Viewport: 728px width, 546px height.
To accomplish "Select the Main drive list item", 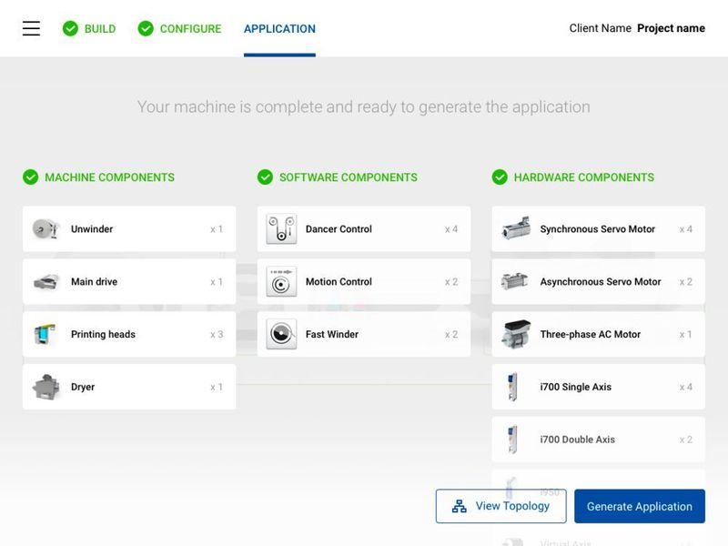I will pos(128,282).
